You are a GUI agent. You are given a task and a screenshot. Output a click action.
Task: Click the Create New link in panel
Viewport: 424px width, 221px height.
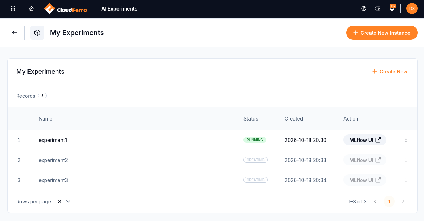click(390, 71)
